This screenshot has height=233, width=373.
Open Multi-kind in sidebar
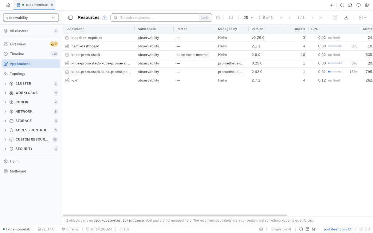point(31,171)
